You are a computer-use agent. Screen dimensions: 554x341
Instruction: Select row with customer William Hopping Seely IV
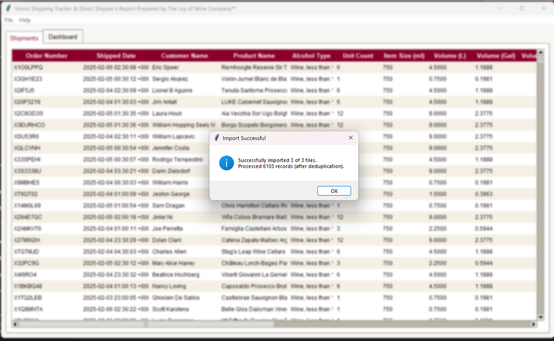(274, 125)
